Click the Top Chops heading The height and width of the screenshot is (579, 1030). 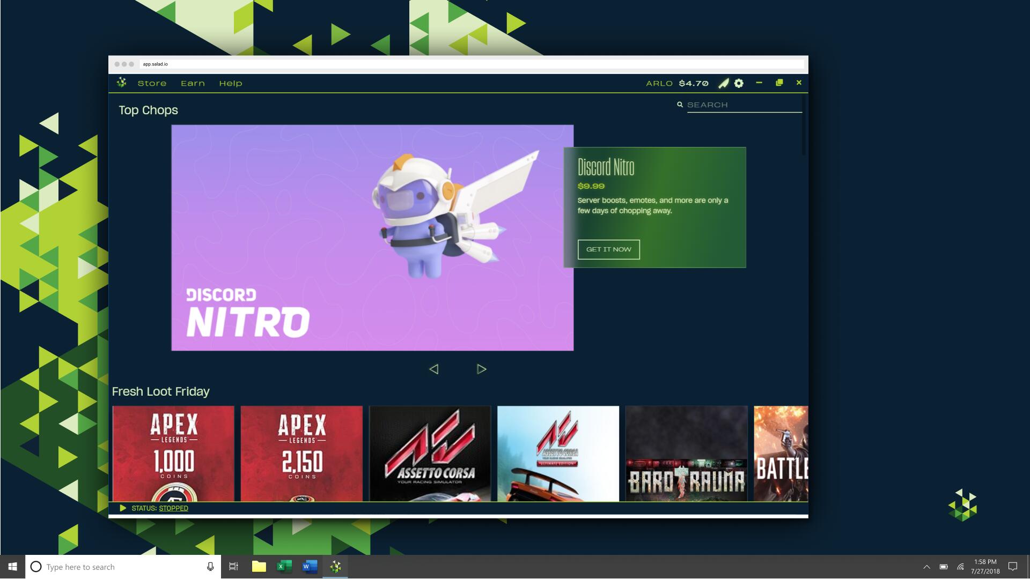tap(148, 110)
